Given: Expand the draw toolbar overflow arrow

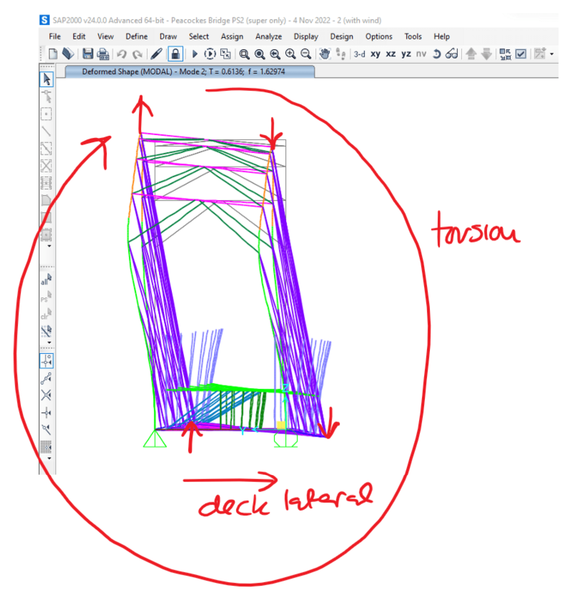Looking at the screenshot, I should [x=49, y=246].
